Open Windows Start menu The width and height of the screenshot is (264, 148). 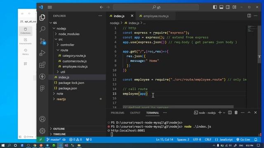coord(3,145)
